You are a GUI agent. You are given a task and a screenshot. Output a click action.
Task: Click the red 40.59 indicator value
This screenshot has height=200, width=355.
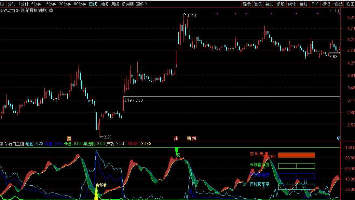(133, 144)
